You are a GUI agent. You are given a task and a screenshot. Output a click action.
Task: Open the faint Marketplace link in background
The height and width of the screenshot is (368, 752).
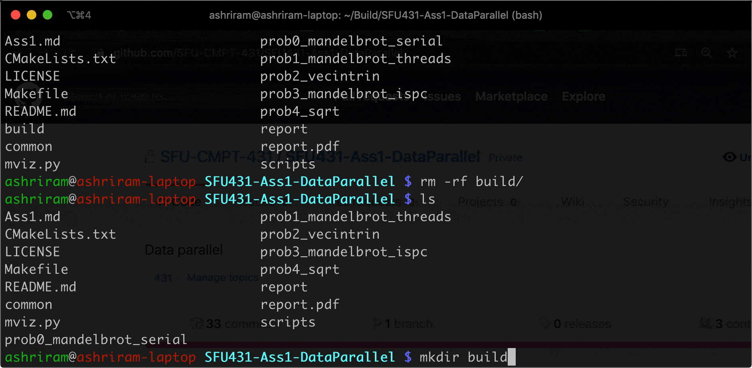511,97
